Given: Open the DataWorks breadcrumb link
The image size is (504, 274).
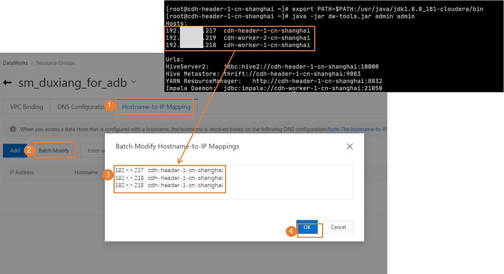Looking at the screenshot, I should tap(16, 63).
